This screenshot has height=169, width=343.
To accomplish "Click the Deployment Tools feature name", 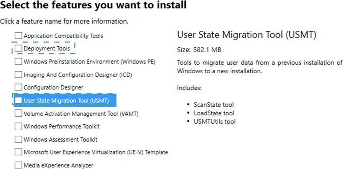I will [47, 48].
